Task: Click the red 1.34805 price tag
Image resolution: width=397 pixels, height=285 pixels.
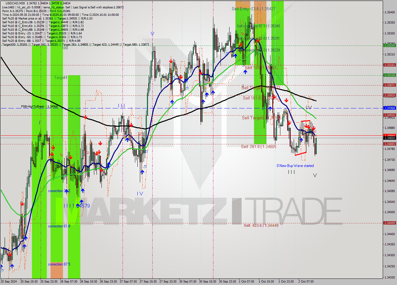Action: [390, 144]
